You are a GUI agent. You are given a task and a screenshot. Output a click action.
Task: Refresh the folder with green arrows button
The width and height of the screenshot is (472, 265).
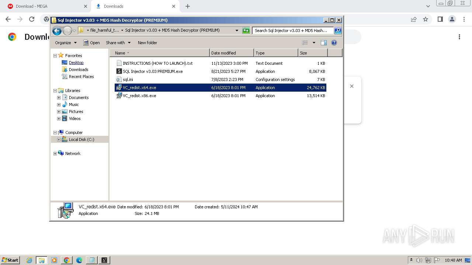[x=246, y=31]
